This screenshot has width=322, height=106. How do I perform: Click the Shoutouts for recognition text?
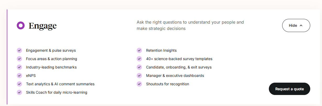(168, 84)
